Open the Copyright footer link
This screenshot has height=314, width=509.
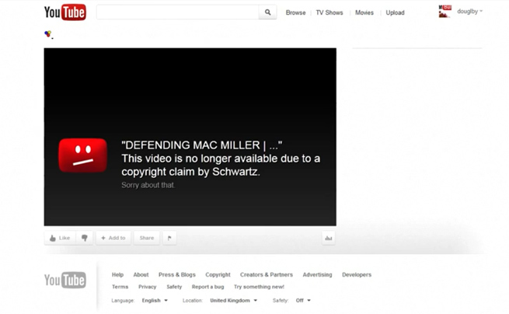click(x=218, y=274)
